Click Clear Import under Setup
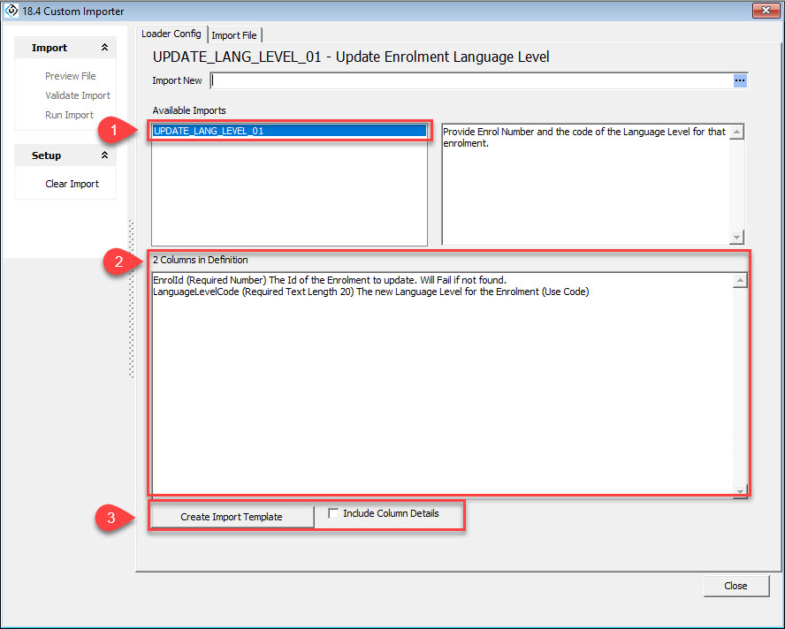This screenshot has width=785, height=629. coord(72,184)
